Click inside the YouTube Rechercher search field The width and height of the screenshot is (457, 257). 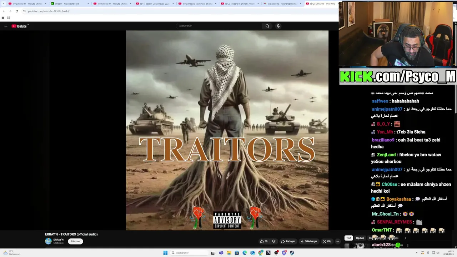(219, 26)
